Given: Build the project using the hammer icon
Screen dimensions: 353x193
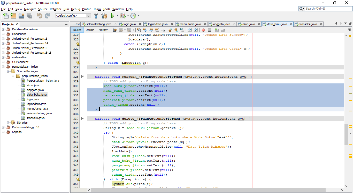Looking at the screenshot, I should (x=96, y=15).
